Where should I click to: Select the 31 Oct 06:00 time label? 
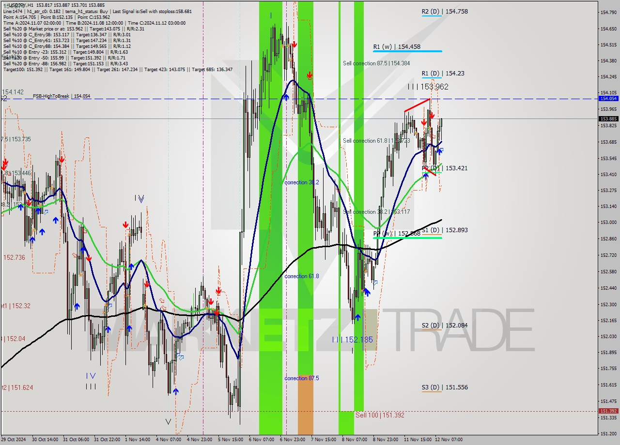pyautogui.click(x=76, y=440)
